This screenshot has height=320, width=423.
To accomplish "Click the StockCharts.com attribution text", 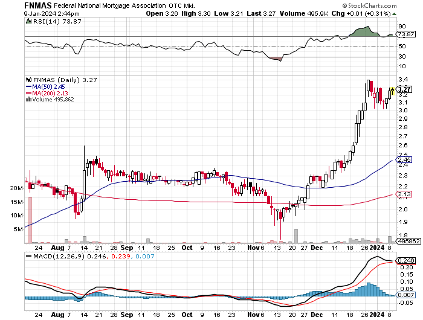I will [x=370, y=5].
